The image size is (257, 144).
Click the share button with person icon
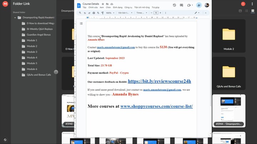click(x=199, y=5)
